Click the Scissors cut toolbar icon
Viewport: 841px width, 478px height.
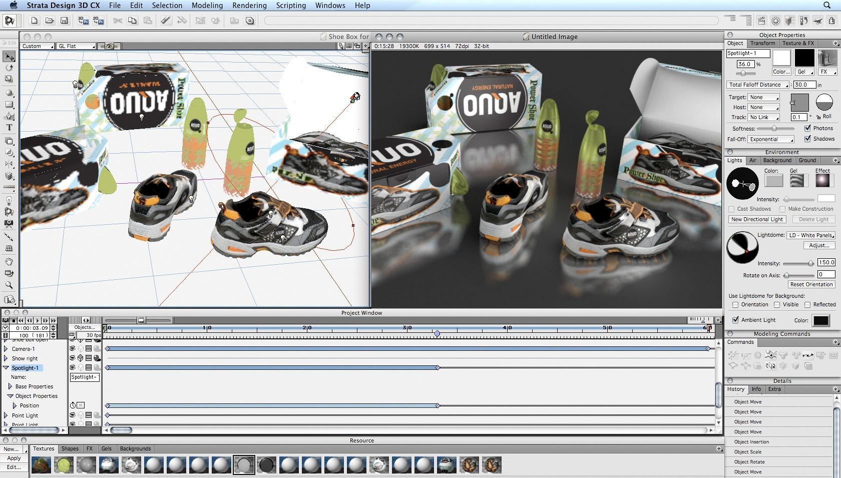pos(118,21)
